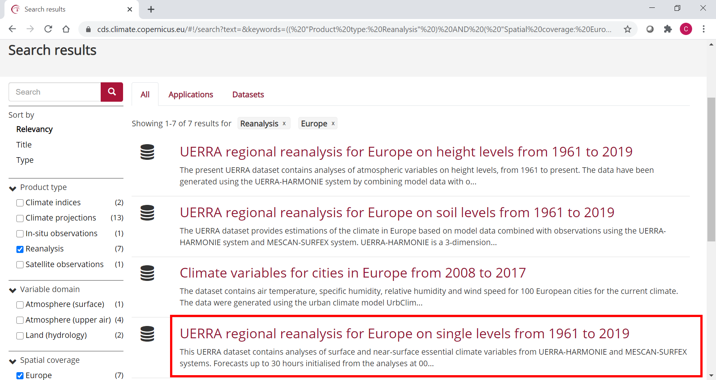The width and height of the screenshot is (716, 380).
Task: Click the vertical page scrollbar thumb
Action: (x=711, y=170)
